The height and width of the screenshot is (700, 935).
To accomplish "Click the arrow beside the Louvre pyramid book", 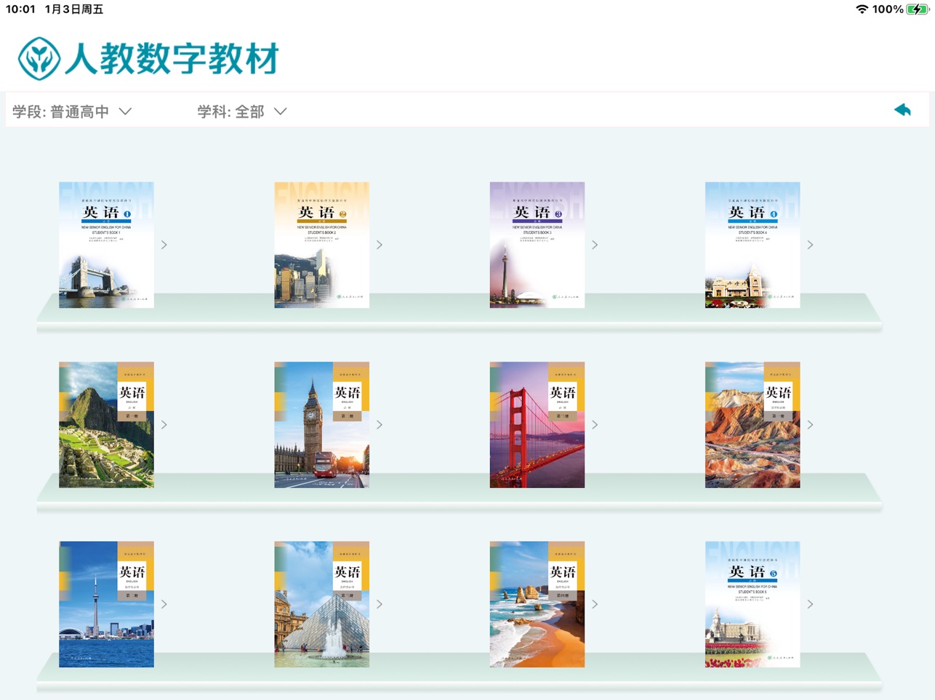I will tap(380, 604).
